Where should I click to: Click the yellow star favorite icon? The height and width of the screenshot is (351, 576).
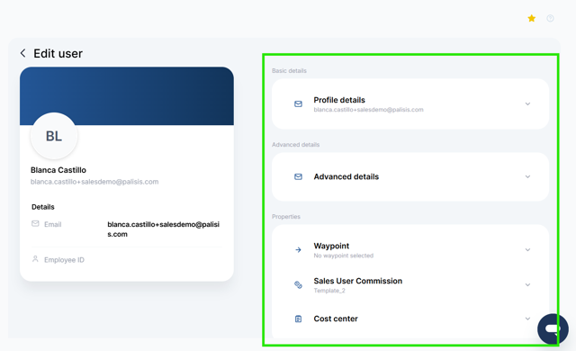tap(531, 18)
